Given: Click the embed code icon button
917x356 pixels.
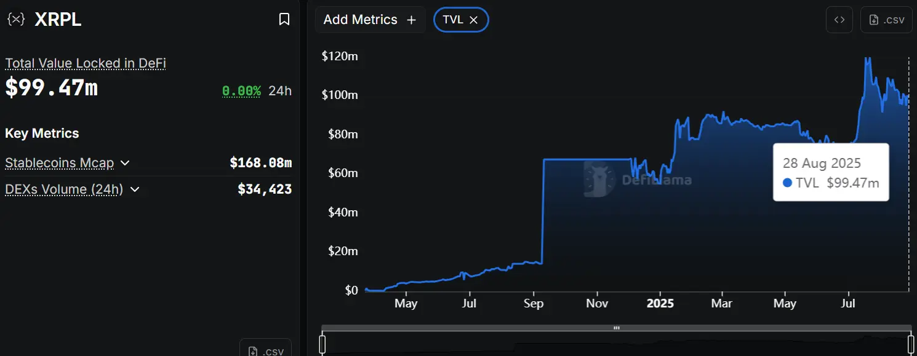Looking at the screenshot, I should click(x=839, y=20).
